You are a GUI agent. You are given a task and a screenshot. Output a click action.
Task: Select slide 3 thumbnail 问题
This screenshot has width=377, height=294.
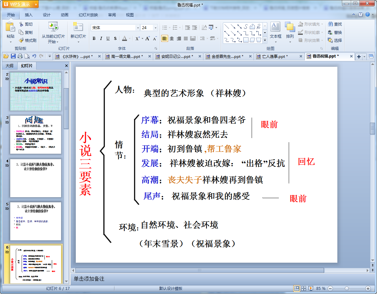(x=35, y=135)
